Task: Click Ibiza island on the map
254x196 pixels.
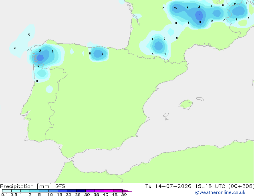Action: pyautogui.click(x=166, y=115)
